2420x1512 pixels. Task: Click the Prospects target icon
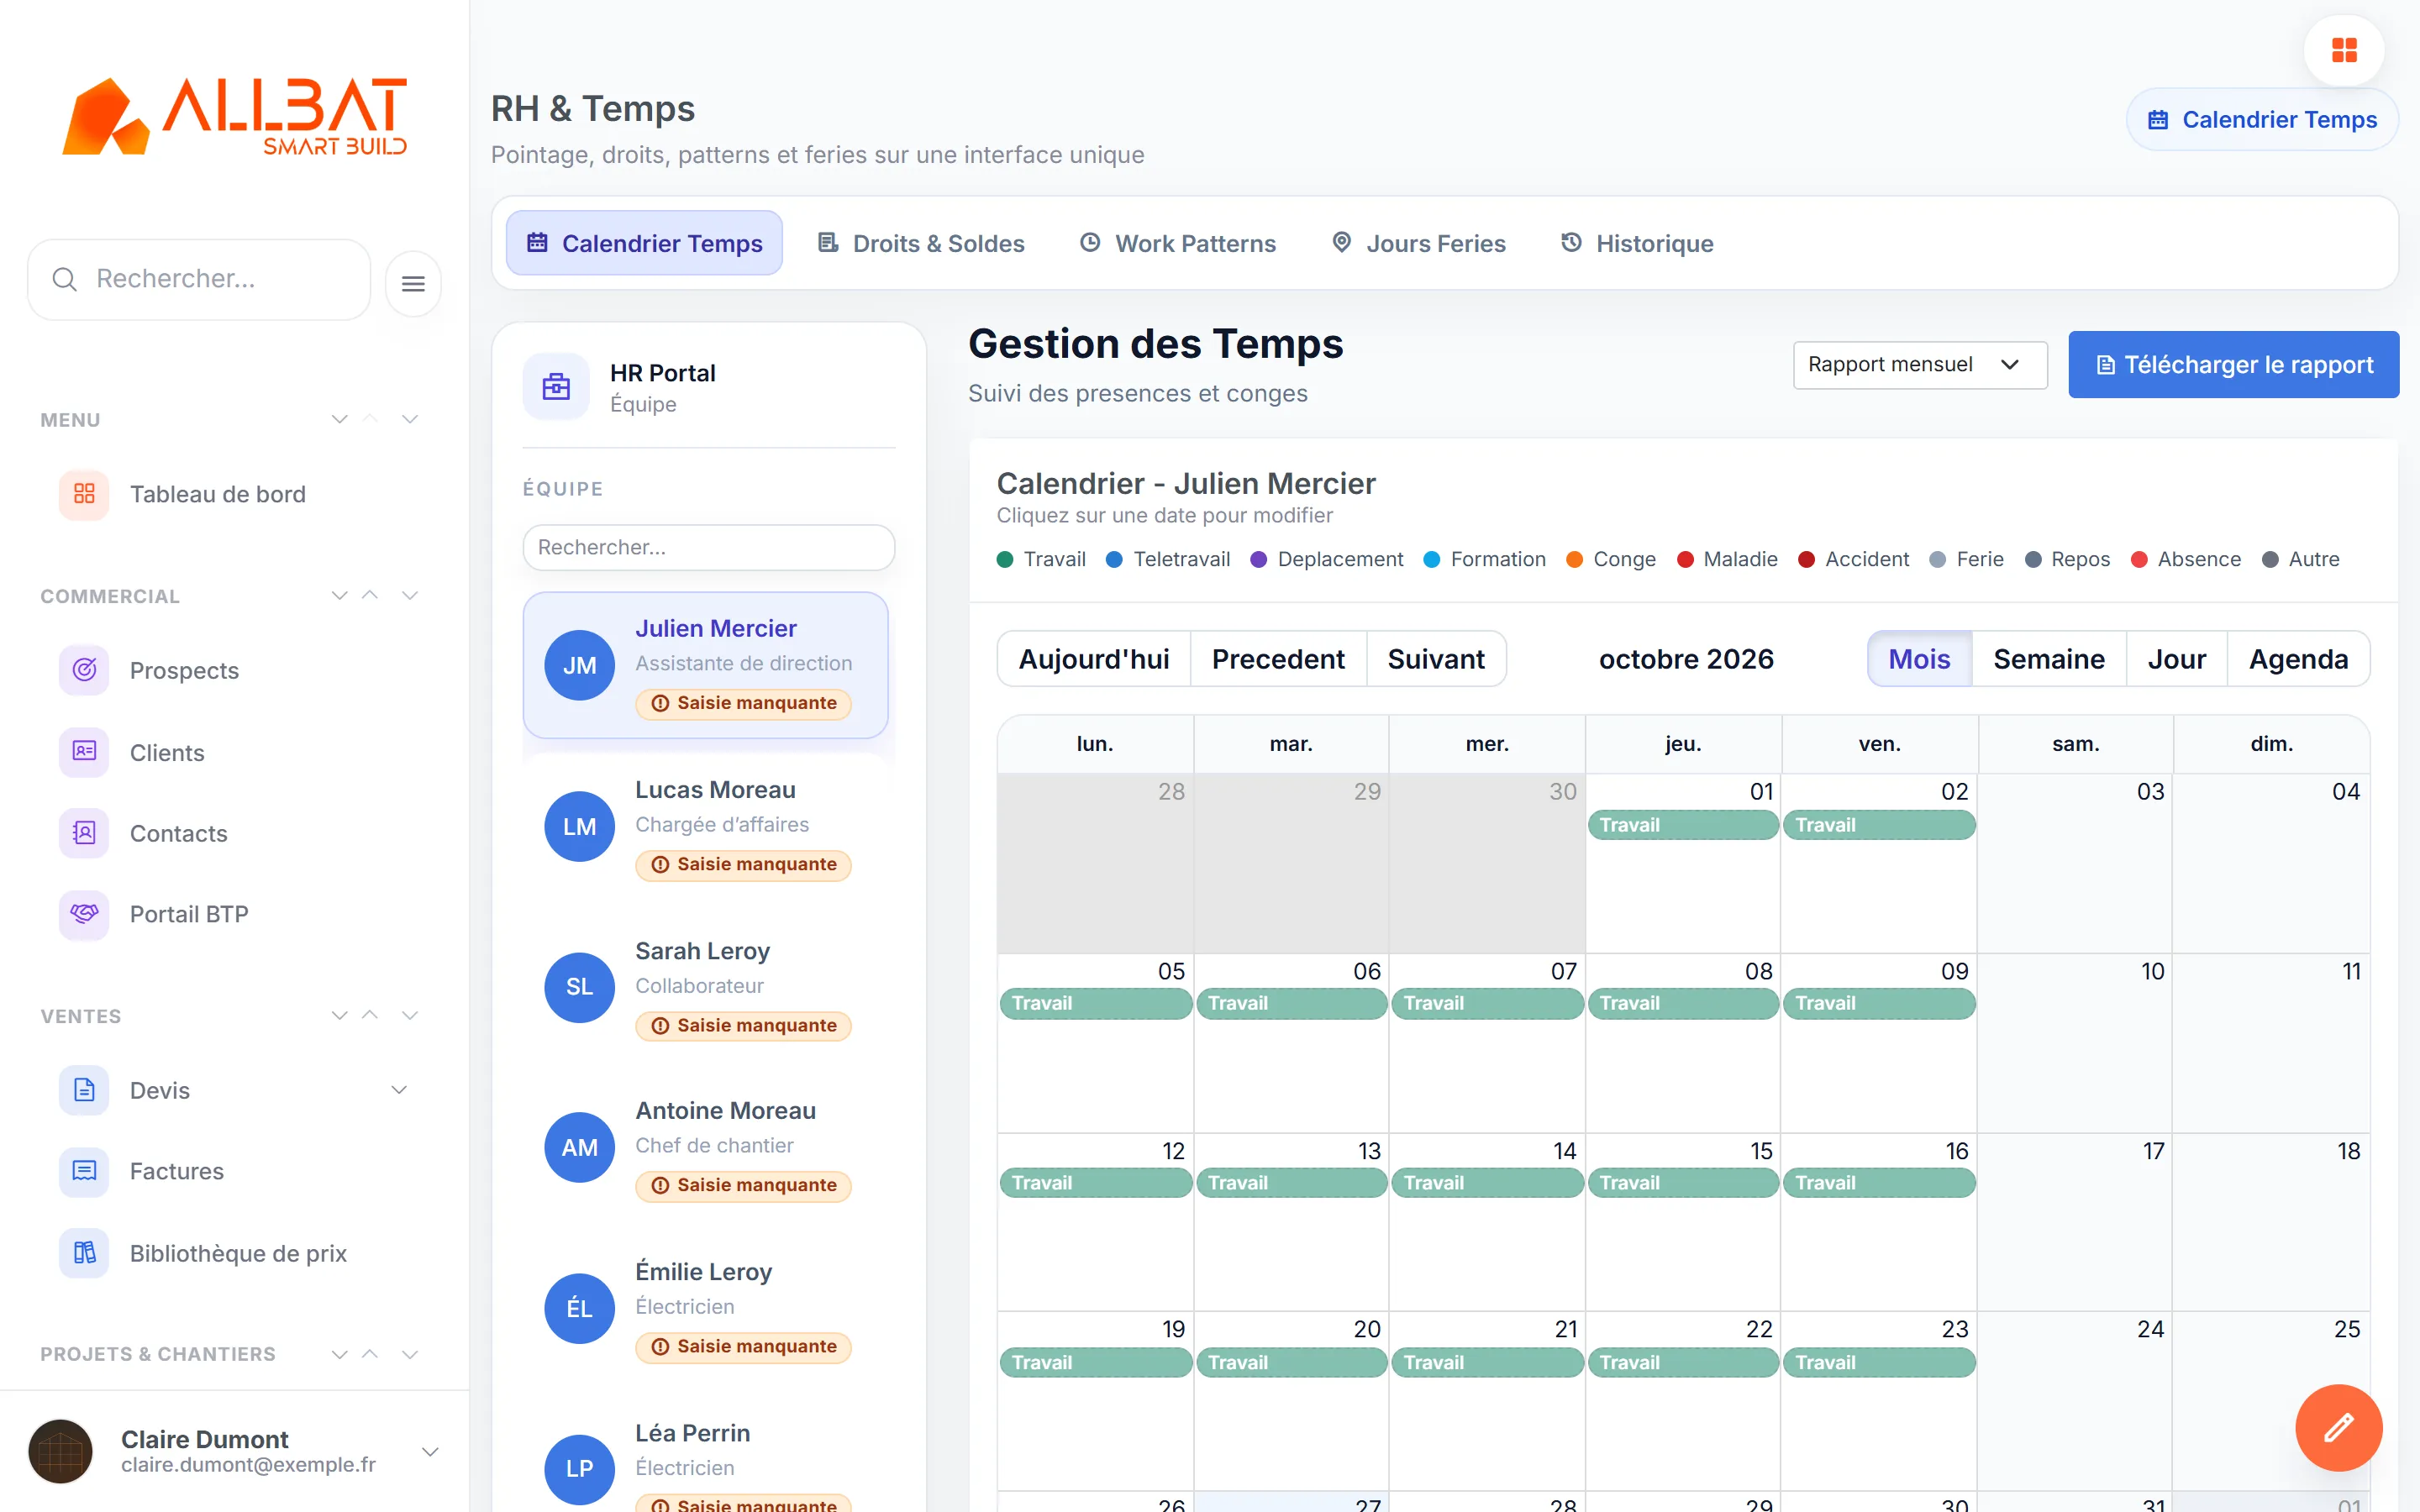[84, 670]
